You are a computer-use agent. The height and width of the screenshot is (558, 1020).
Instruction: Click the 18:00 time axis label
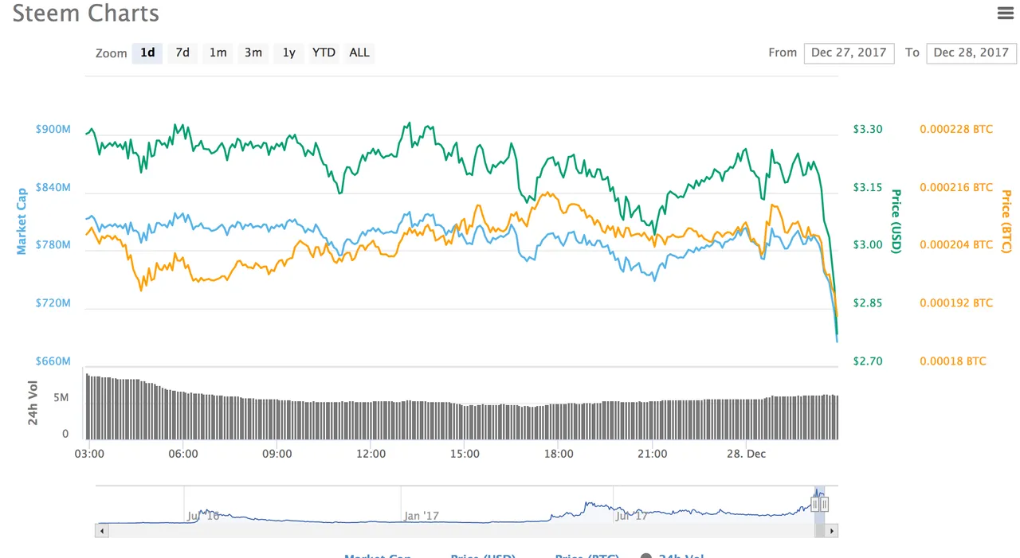click(x=559, y=454)
